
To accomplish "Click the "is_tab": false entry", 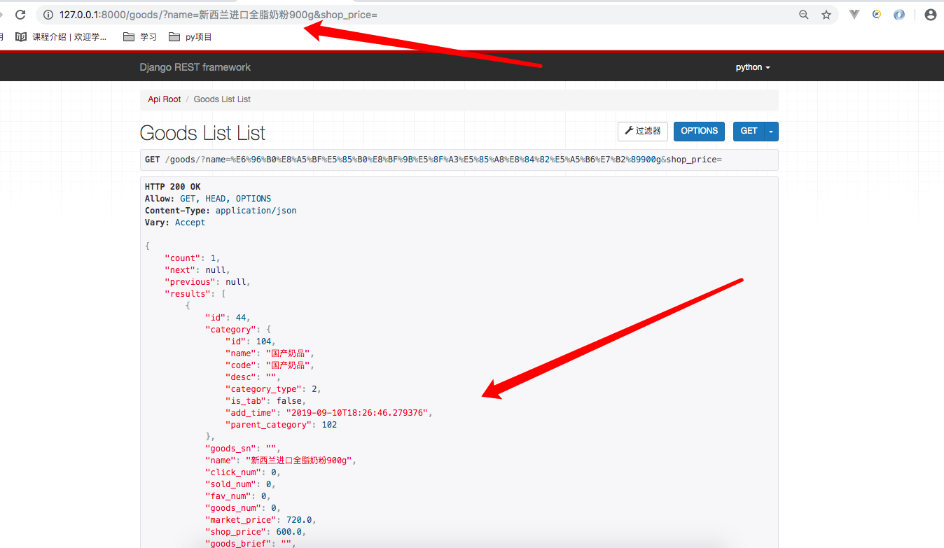I will pyautogui.click(x=265, y=401).
